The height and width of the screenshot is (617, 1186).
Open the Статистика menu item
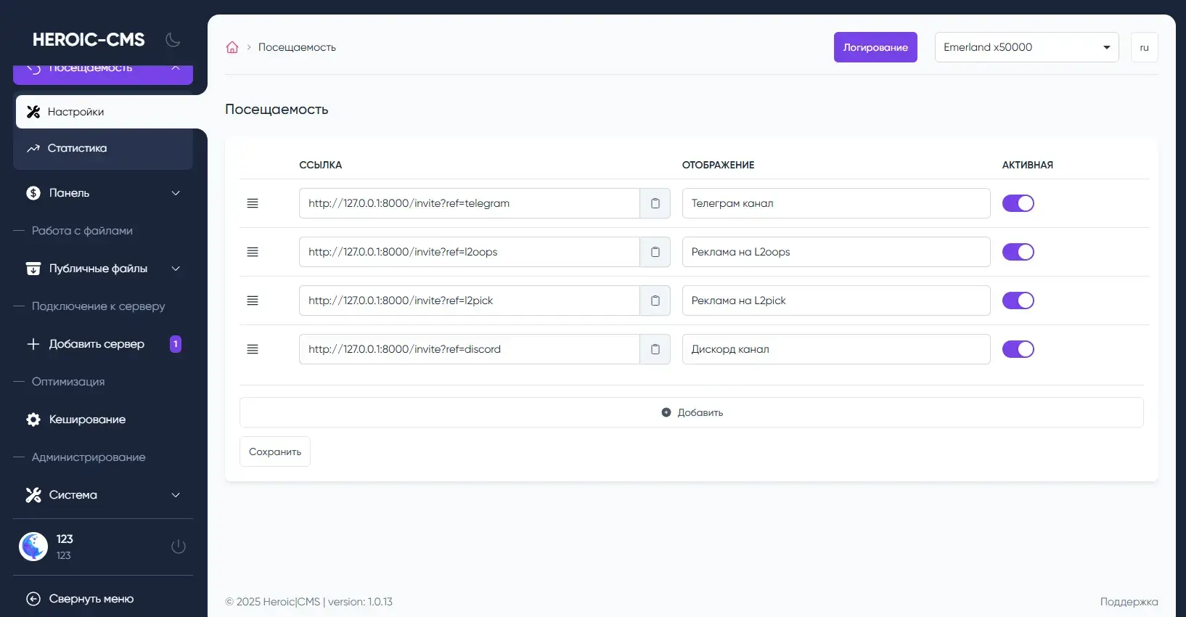pos(78,148)
